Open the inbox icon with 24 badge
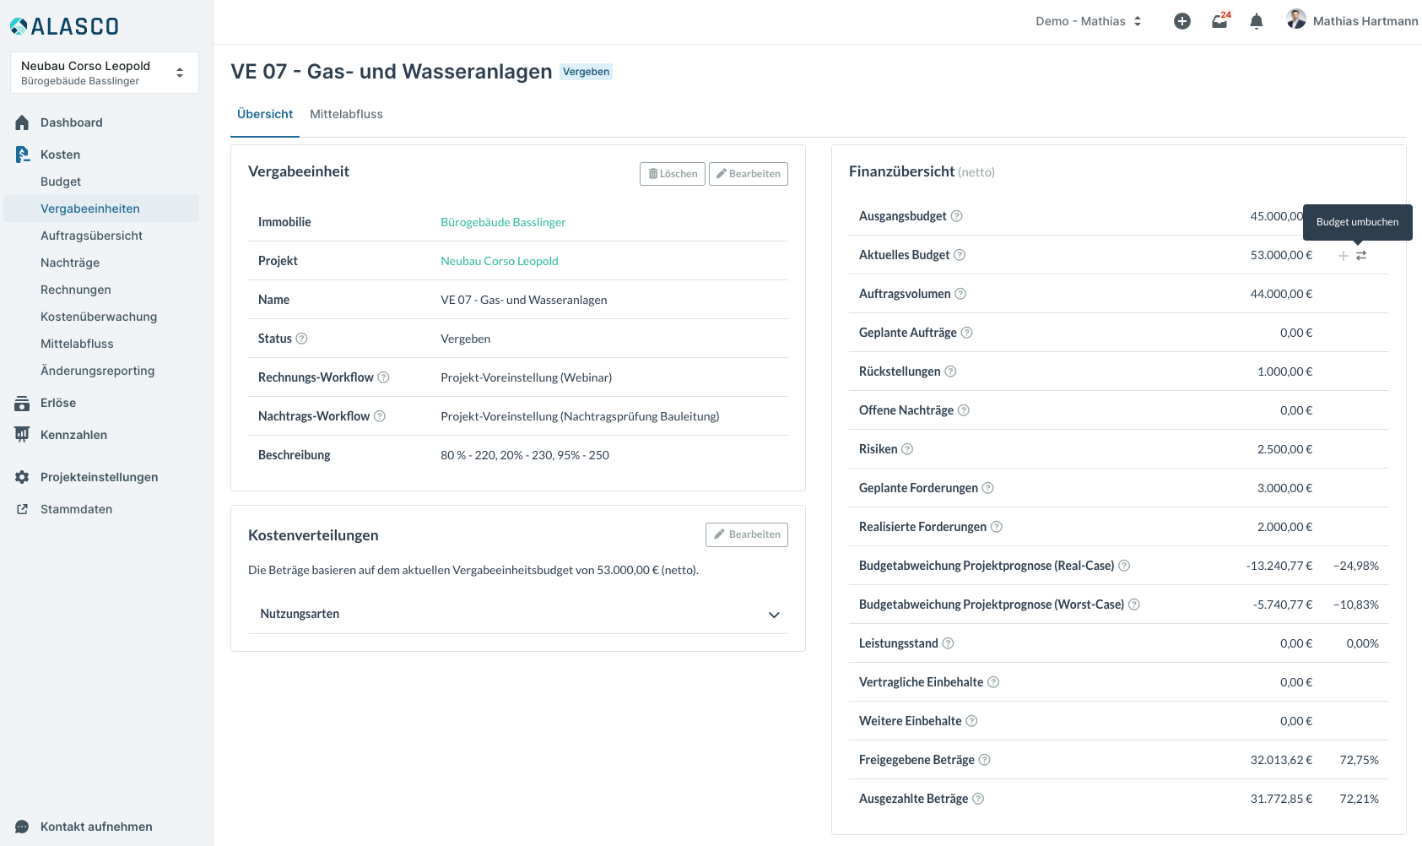The width and height of the screenshot is (1422, 846). (x=1219, y=21)
